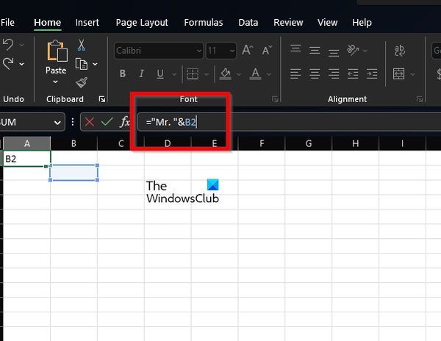Screen dimensions: 441x341
Task: Open the Calibri font name dropdown
Action: coord(199,51)
